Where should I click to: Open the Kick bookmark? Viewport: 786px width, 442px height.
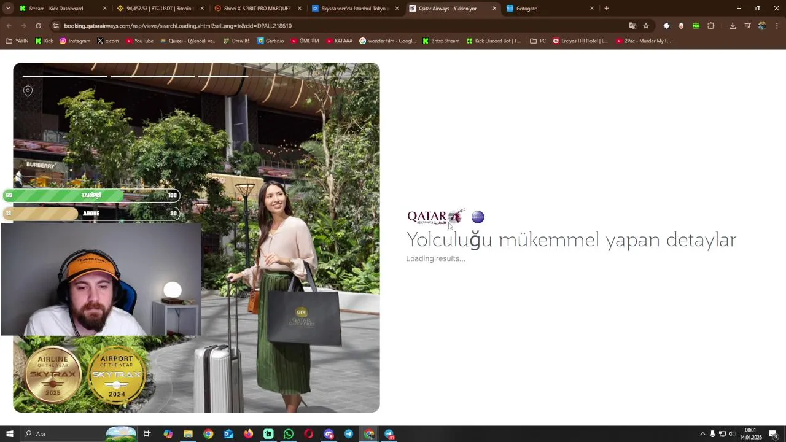(44, 41)
